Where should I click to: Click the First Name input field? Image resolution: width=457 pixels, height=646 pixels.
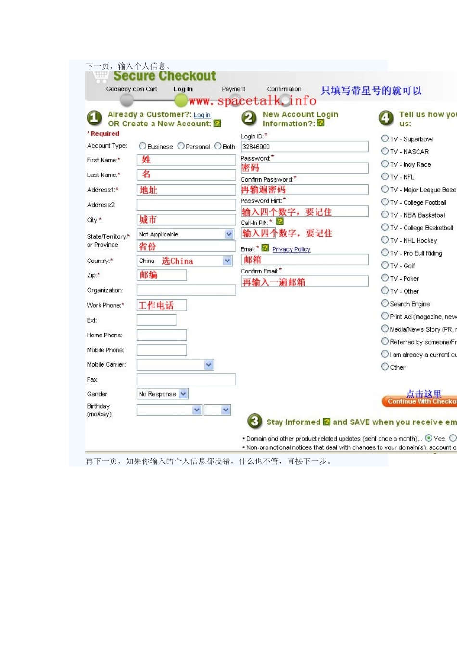tap(186, 160)
